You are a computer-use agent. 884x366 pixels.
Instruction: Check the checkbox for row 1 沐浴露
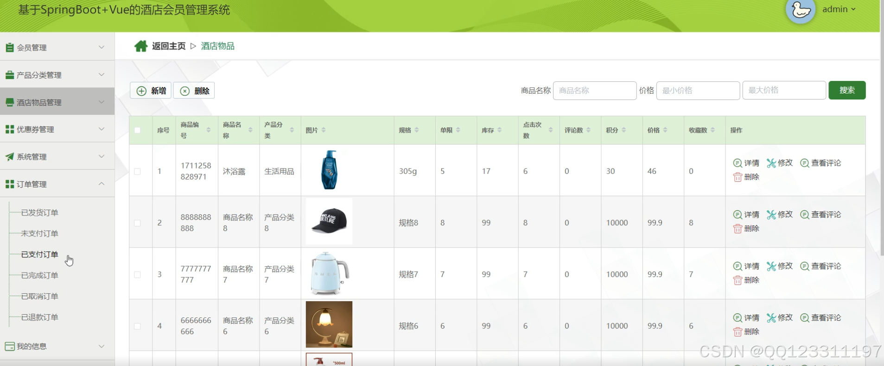[x=137, y=171]
